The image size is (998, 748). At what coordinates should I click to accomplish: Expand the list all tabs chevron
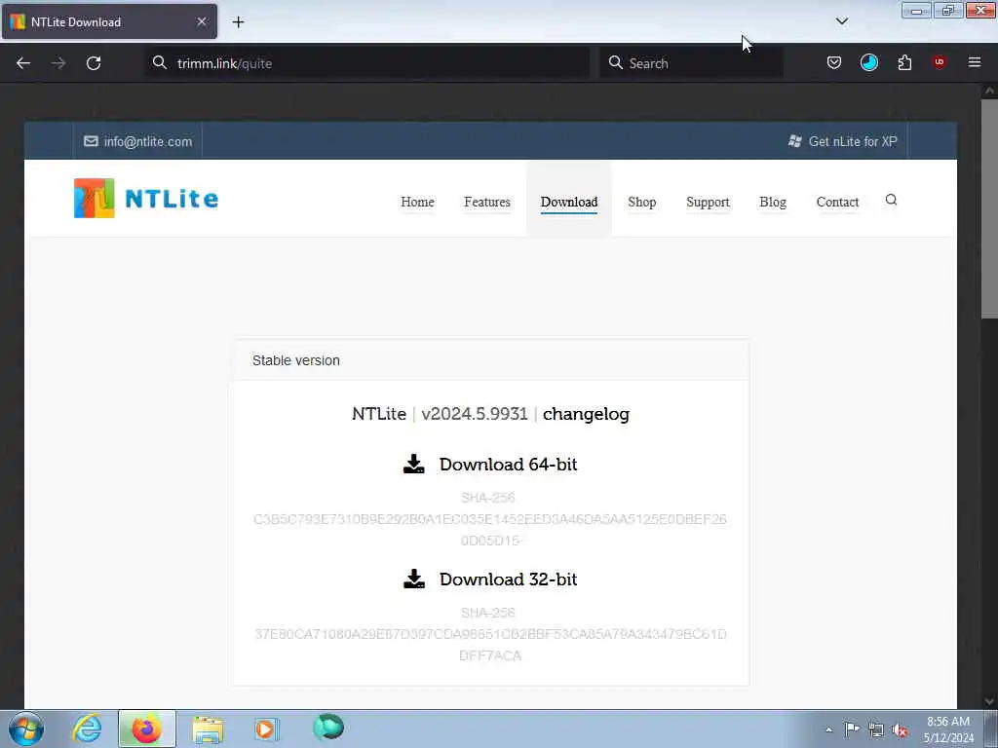[842, 21]
